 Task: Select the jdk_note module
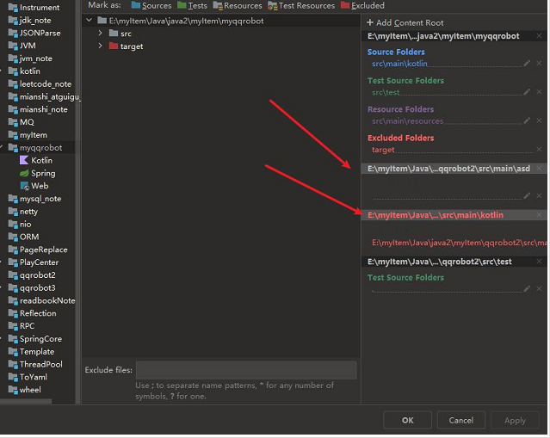pyautogui.click(x=30, y=21)
